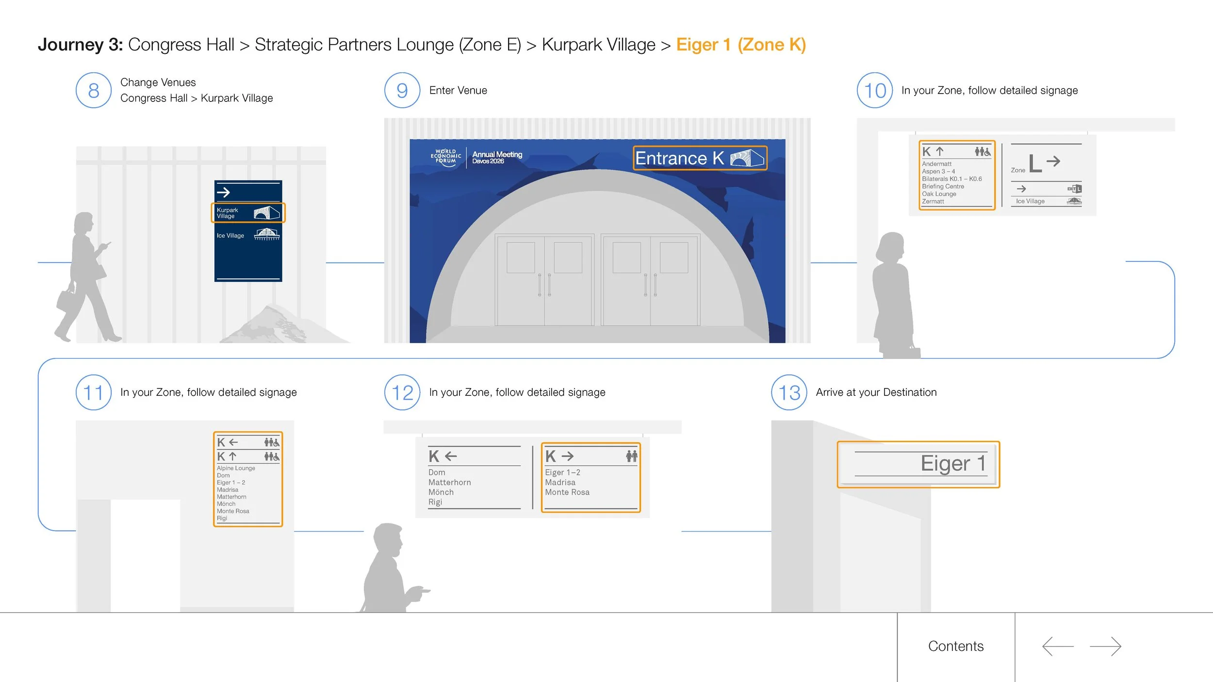Screen dimensions: 1213x682
Task: Click the right arrow next to Zone L
Action: coord(1053,161)
